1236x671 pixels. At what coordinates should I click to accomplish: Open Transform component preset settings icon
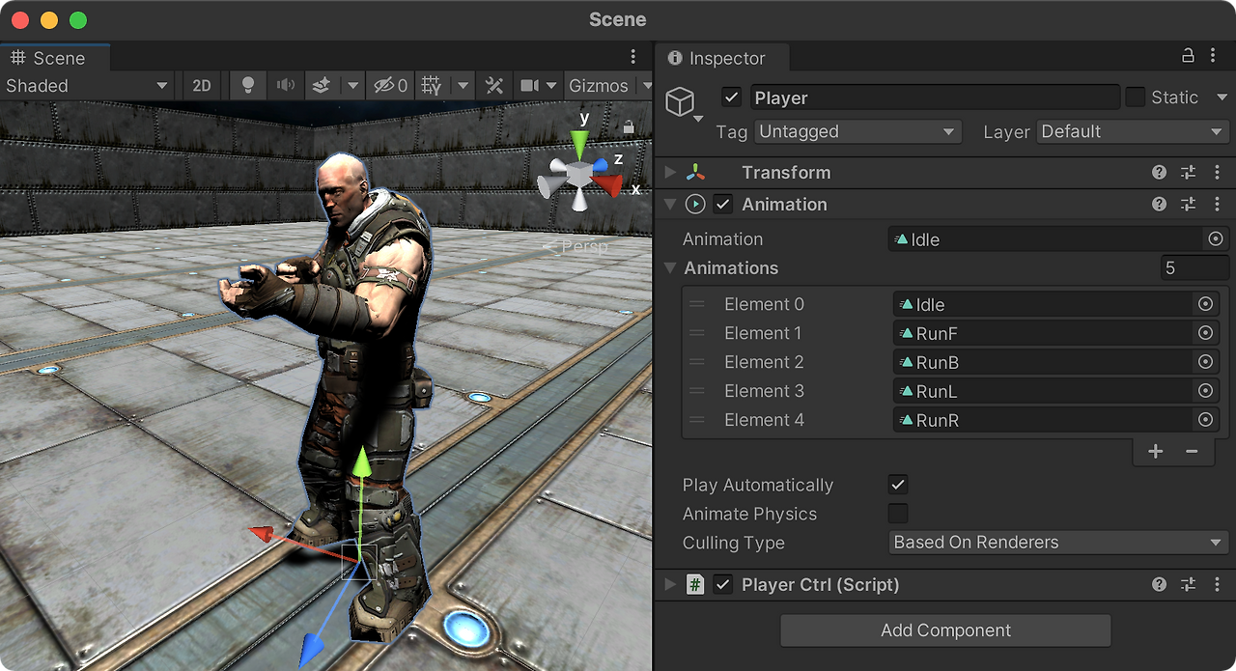pos(1188,173)
